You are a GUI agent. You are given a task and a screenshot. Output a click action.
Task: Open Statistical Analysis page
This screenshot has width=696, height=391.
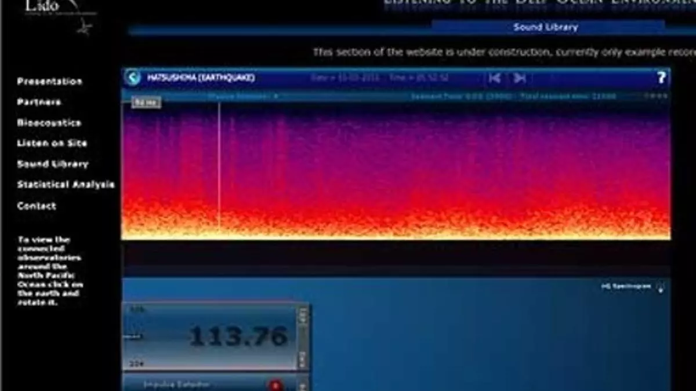[x=66, y=185]
